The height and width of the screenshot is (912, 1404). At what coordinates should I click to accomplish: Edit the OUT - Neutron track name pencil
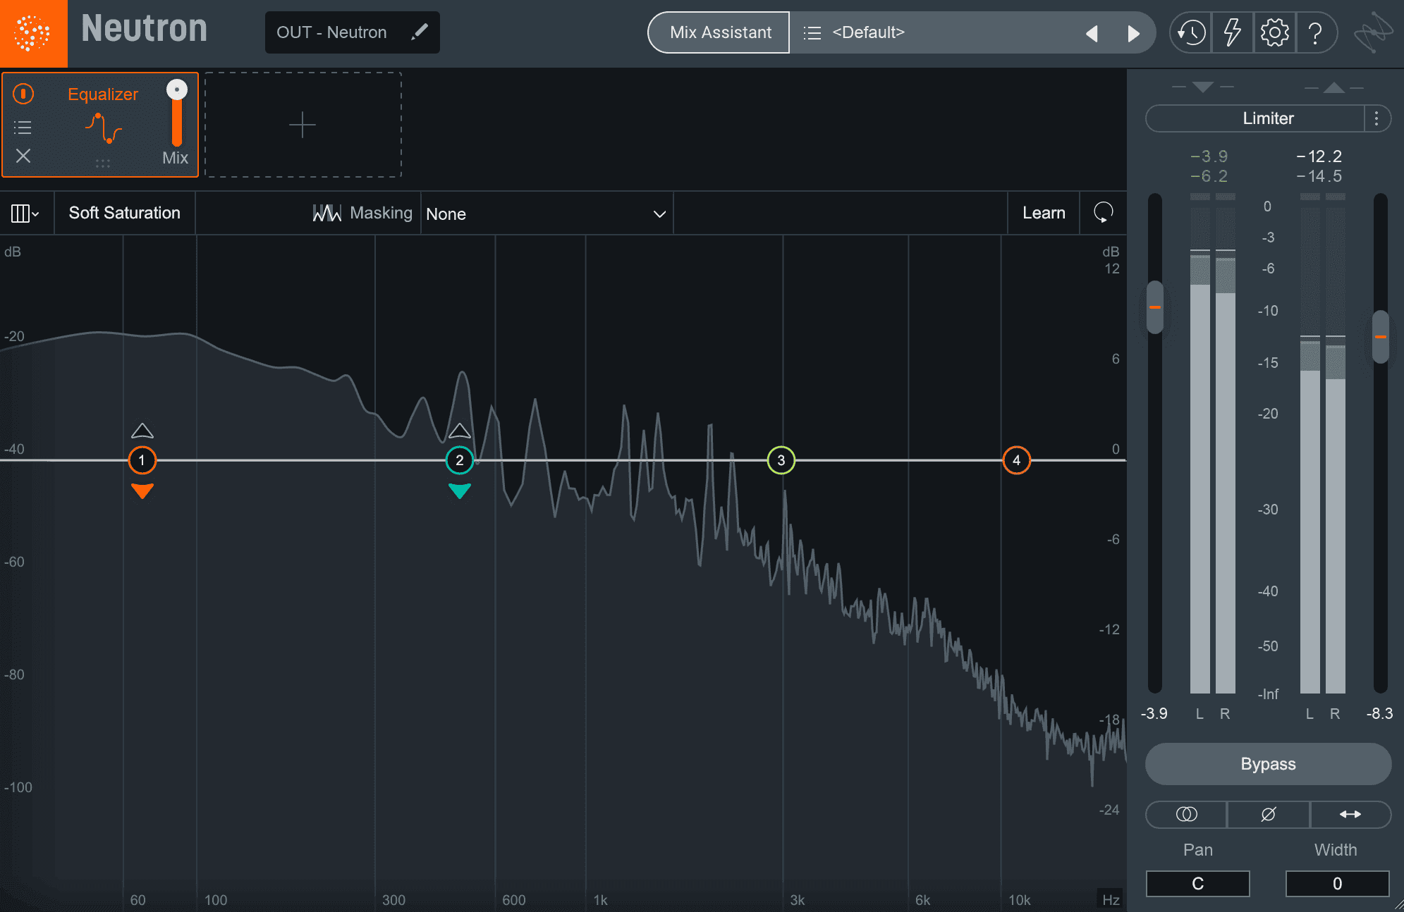(x=420, y=32)
